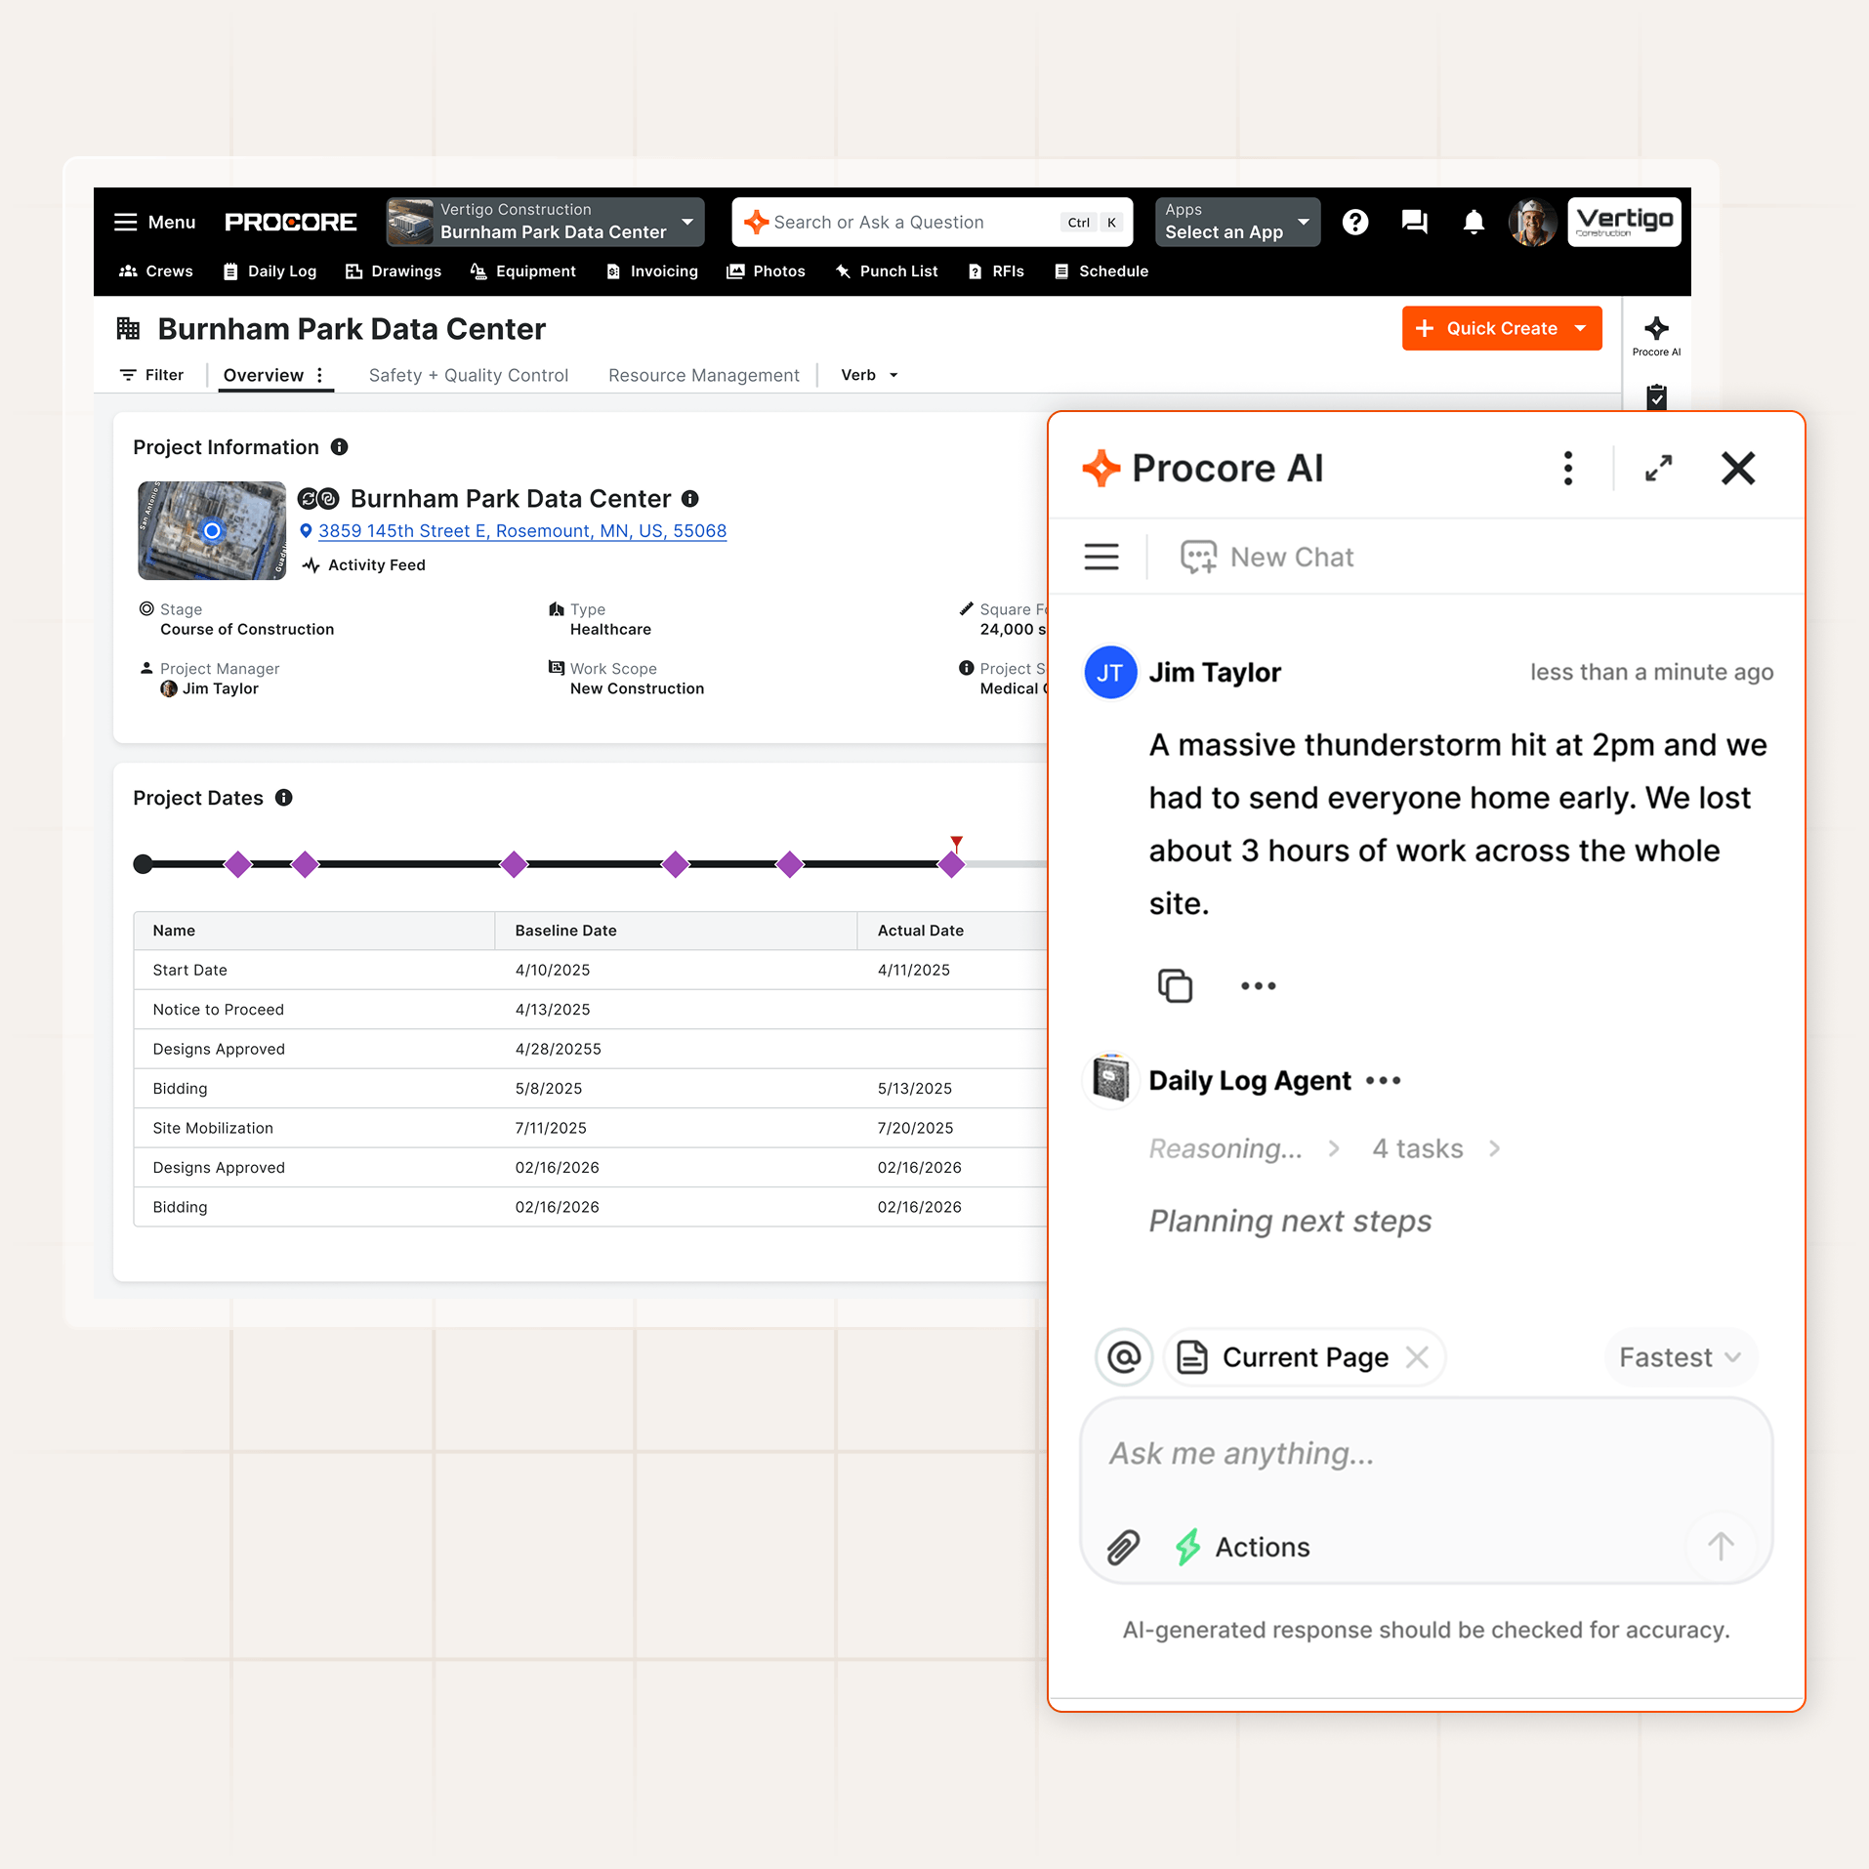
Task: Start a New Chat
Action: point(1267,557)
